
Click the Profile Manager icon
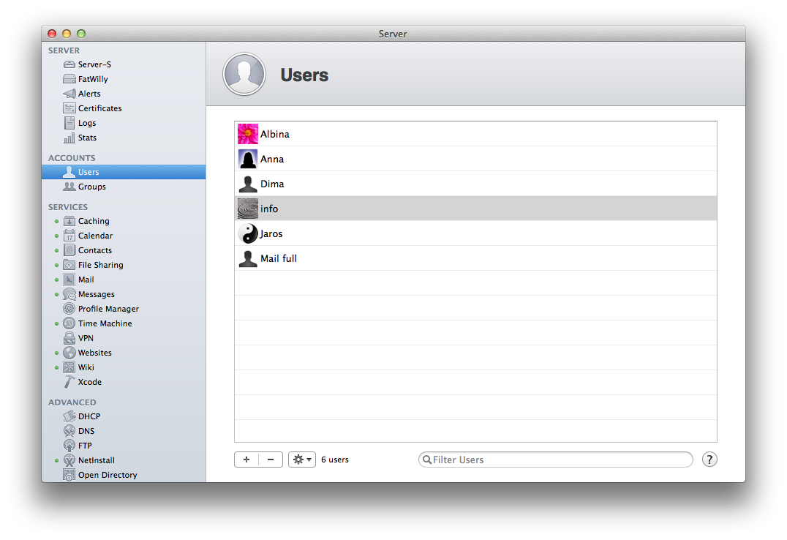[69, 309]
